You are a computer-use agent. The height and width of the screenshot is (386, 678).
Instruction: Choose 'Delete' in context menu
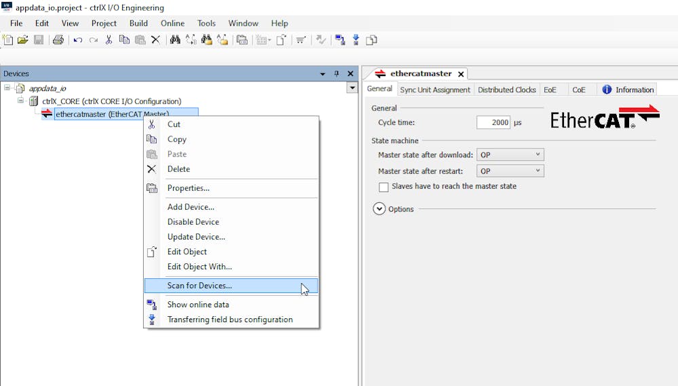click(x=231, y=169)
